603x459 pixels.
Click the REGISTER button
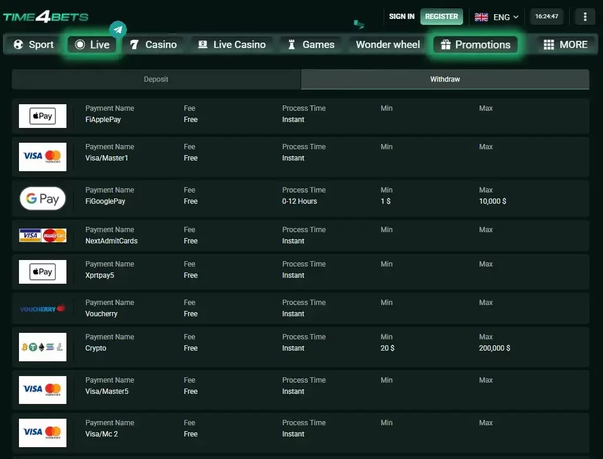442,17
